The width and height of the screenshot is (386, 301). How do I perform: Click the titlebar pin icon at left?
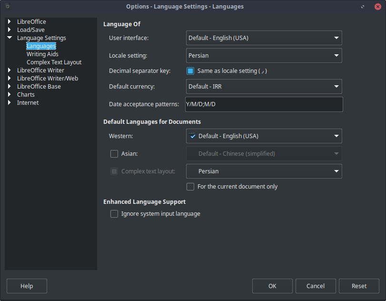click(8, 7)
